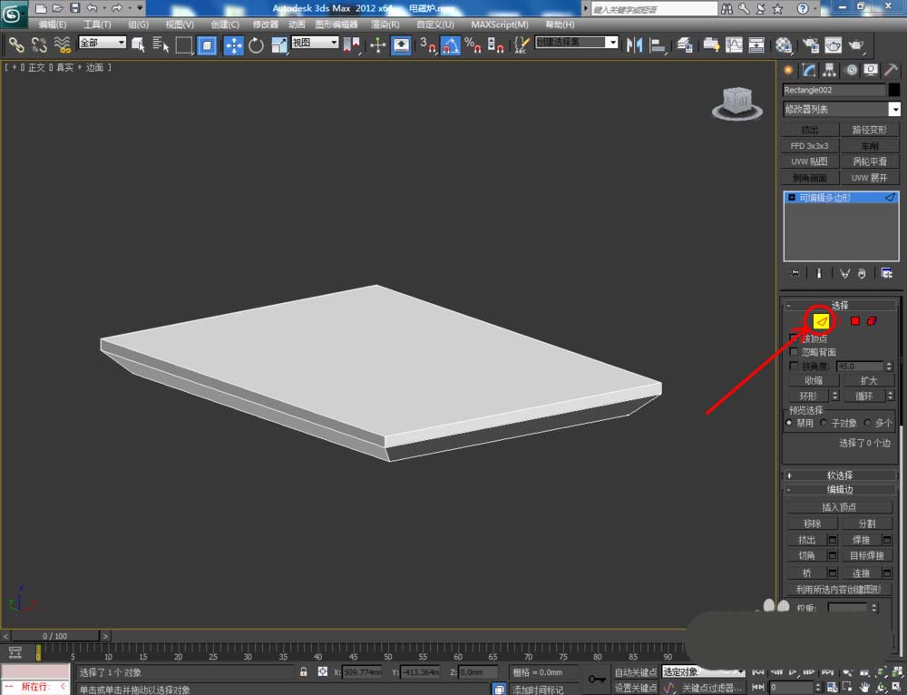Open the Select by Name list tool

click(x=161, y=45)
